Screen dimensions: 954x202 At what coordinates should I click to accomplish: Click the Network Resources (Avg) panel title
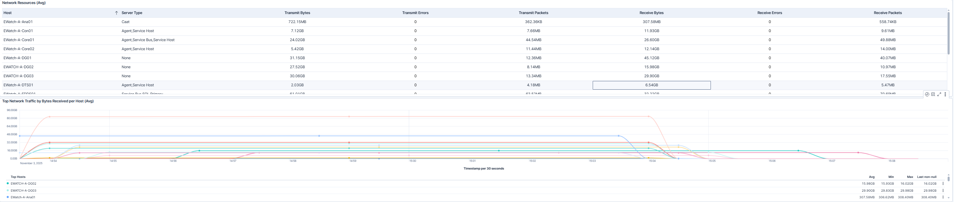[x=24, y=3]
